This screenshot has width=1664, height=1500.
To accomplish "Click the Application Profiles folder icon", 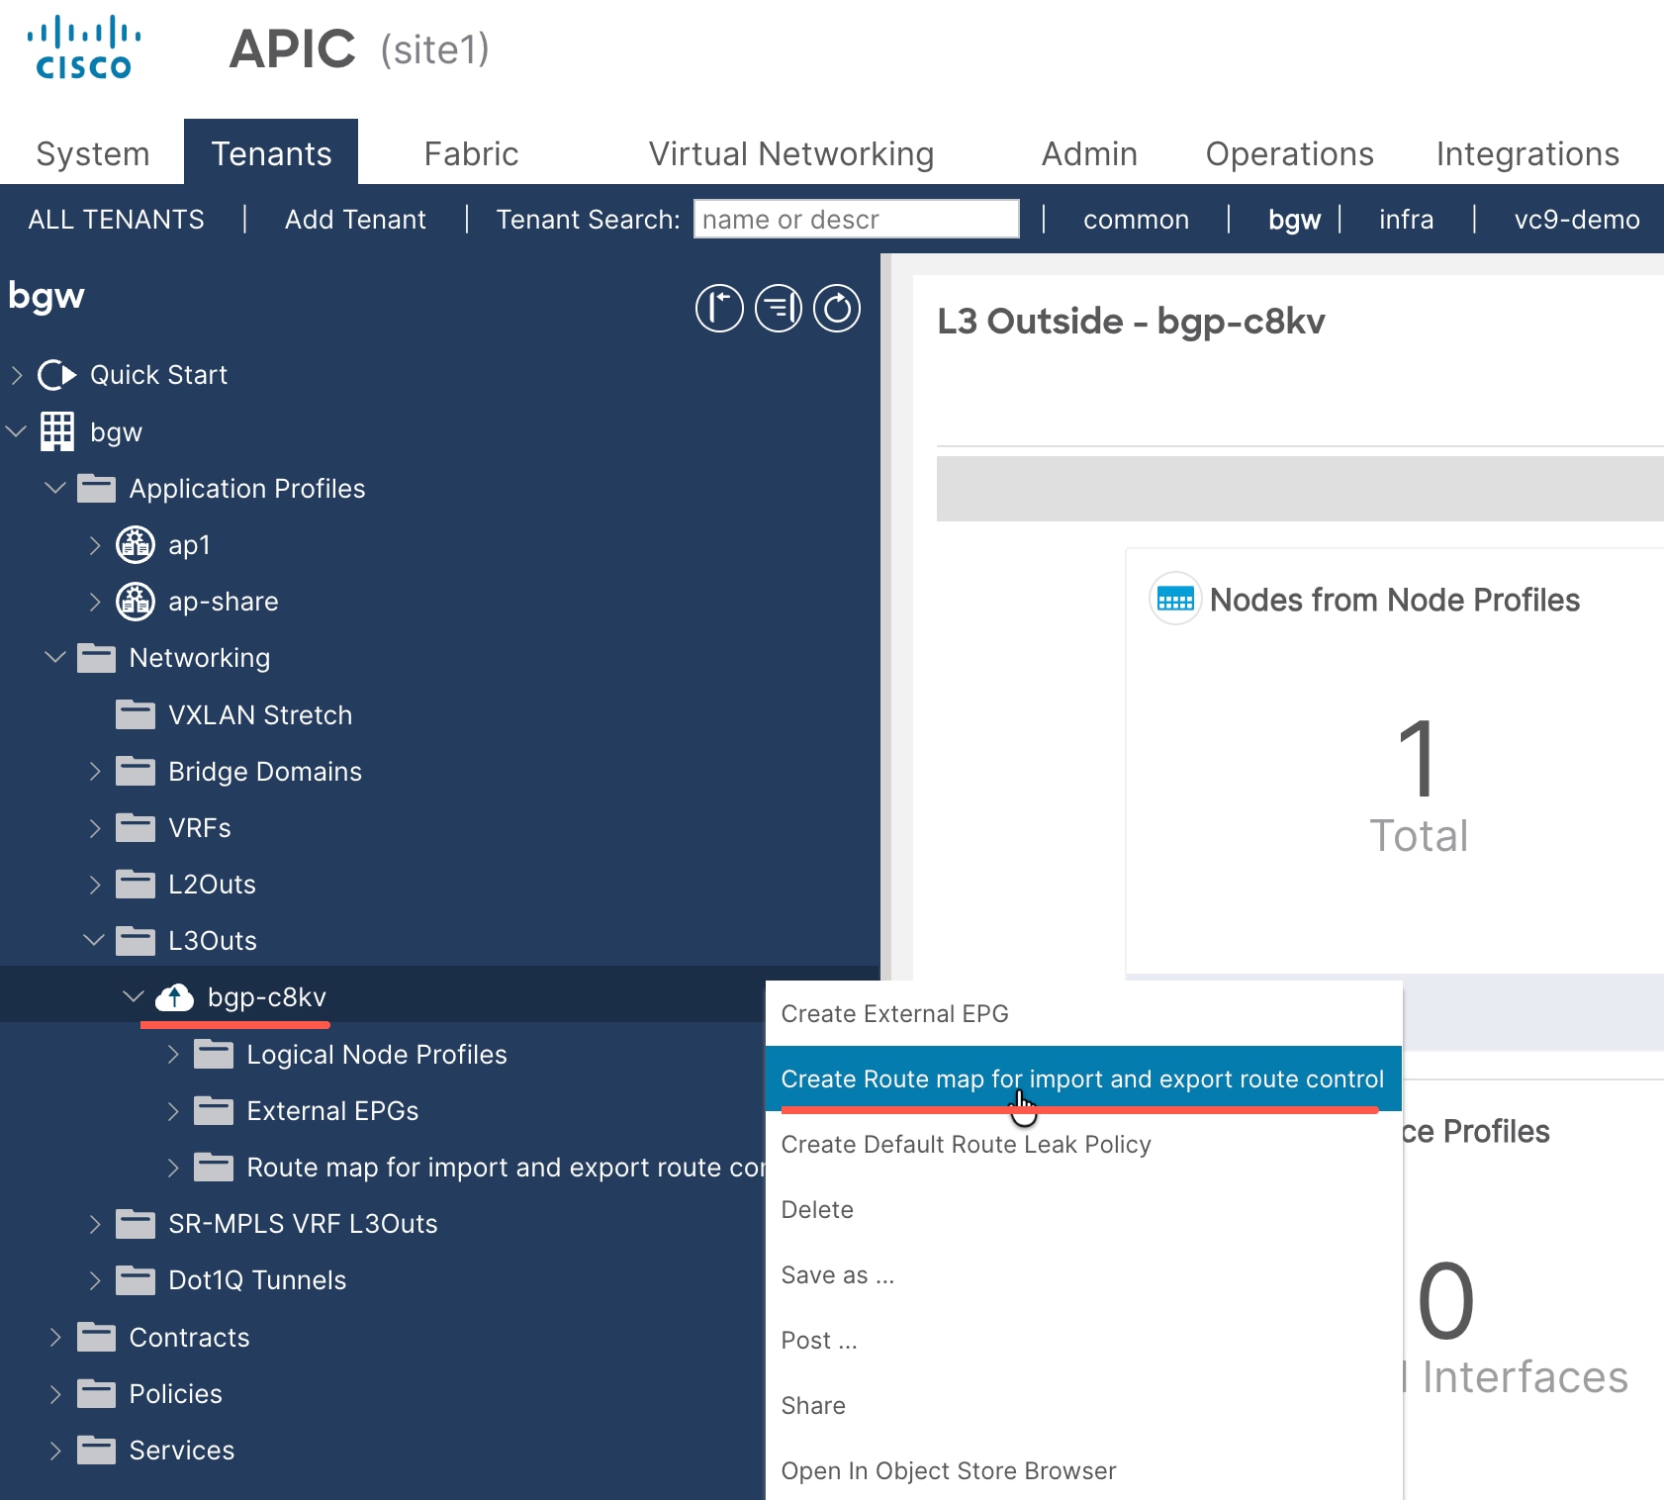I will coord(96,488).
